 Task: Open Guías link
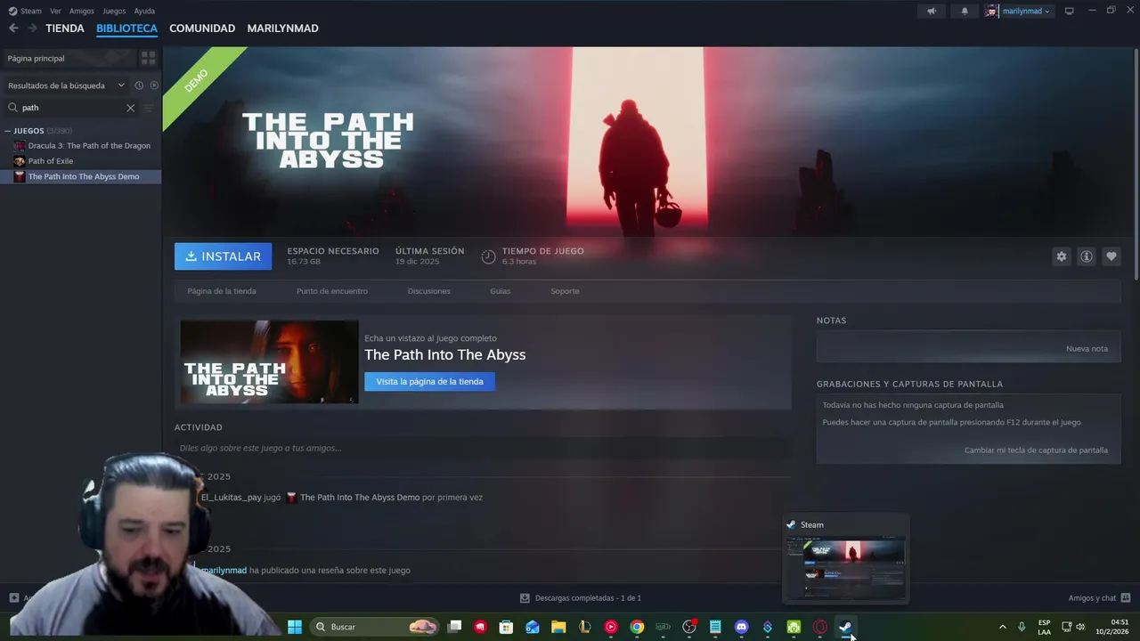pos(501,291)
